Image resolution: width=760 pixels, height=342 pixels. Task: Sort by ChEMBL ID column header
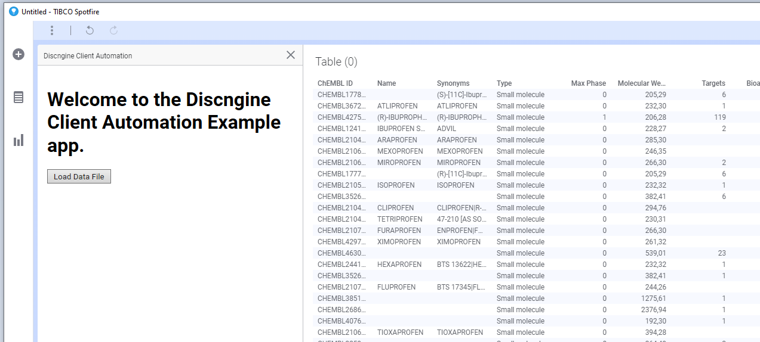(335, 83)
